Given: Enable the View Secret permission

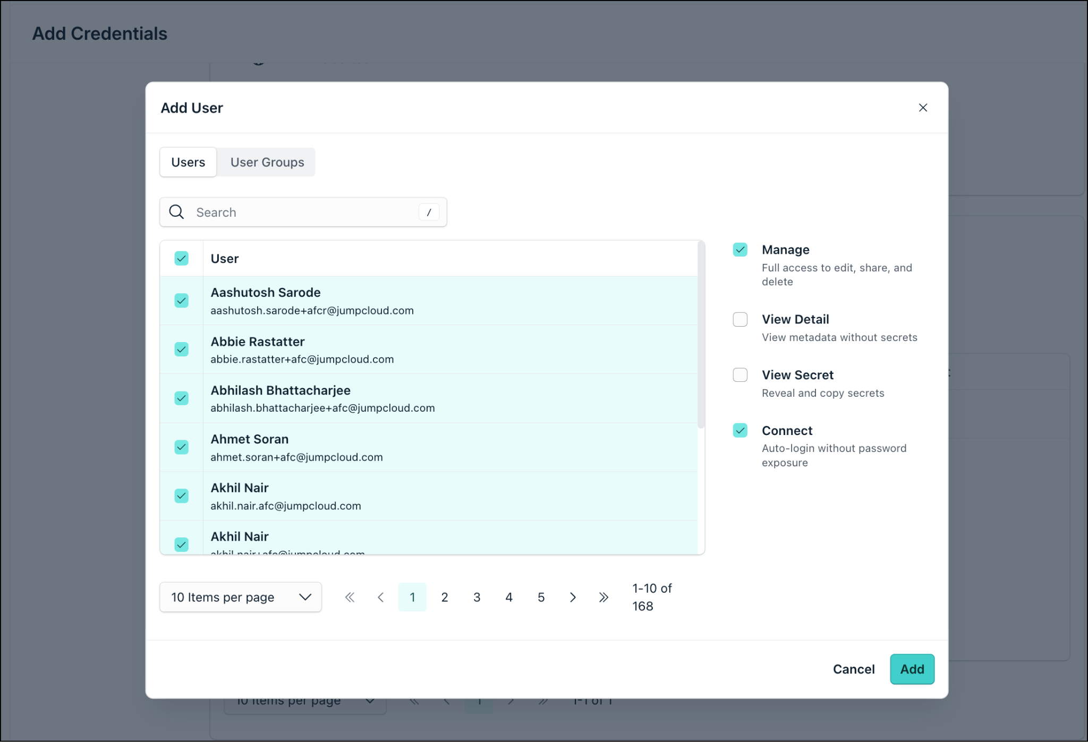Looking at the screenshot, I should pos(740,375).
